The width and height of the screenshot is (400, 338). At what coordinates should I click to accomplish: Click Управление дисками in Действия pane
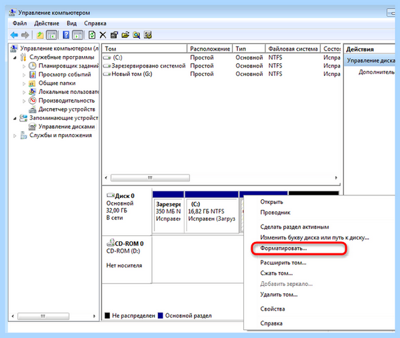(x=371, y=61)
